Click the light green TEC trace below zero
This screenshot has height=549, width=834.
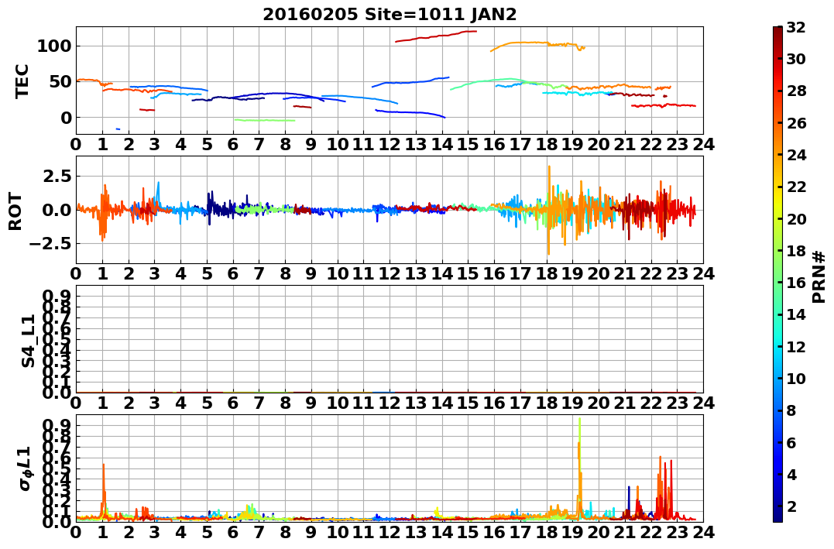point(264,120)
